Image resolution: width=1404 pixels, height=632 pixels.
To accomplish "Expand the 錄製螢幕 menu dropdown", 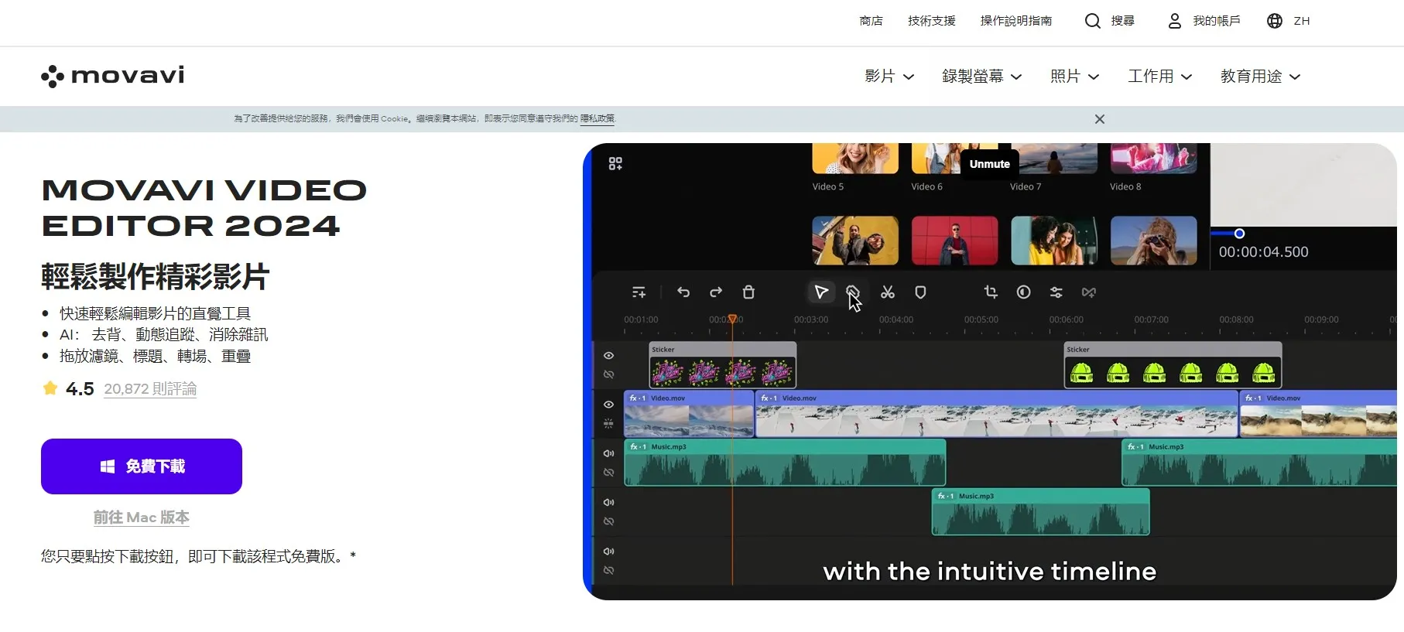I will pyautogui.click(x=982, y=77).
